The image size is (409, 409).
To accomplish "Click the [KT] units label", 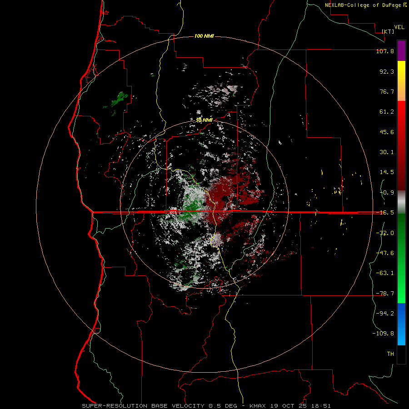I will pyautogui.click(x=388, y=31).
